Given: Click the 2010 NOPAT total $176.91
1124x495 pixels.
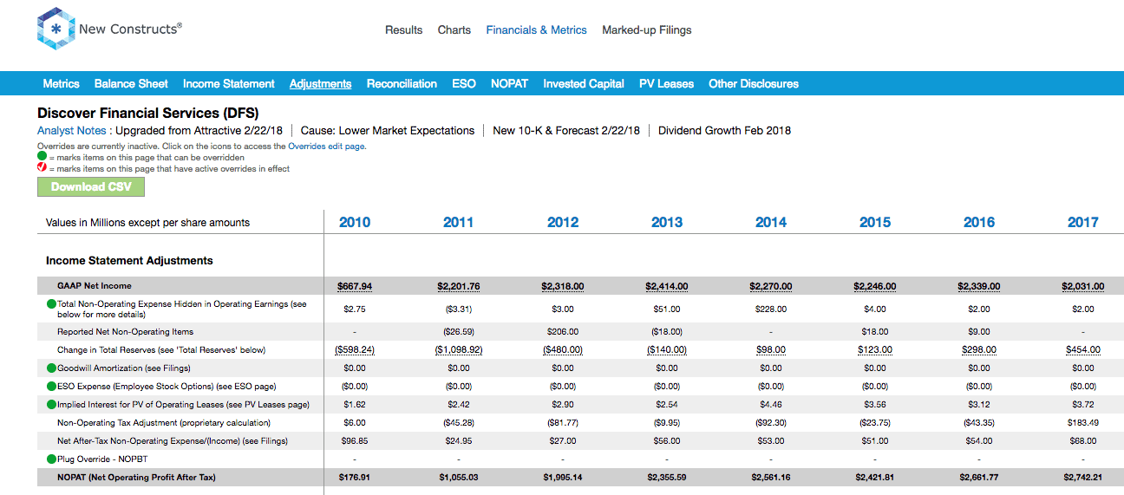Looking at the screenshot, I should pos(355,478).
